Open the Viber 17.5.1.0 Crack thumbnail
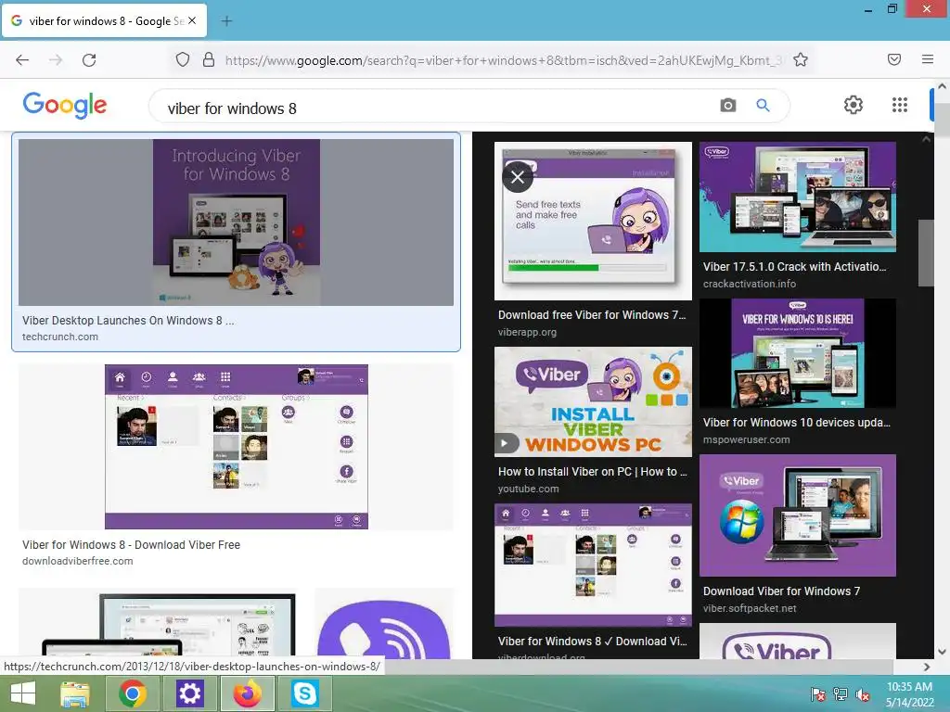 point(797,197)
